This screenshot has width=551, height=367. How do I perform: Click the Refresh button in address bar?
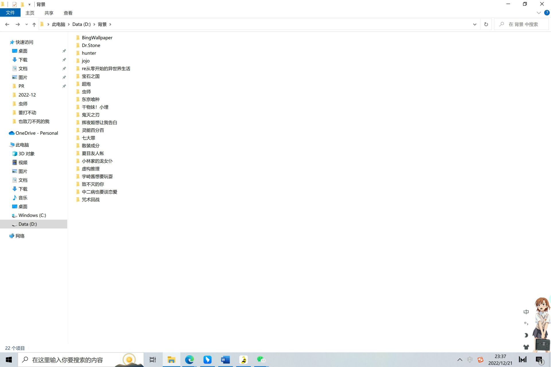click(486, 24)
